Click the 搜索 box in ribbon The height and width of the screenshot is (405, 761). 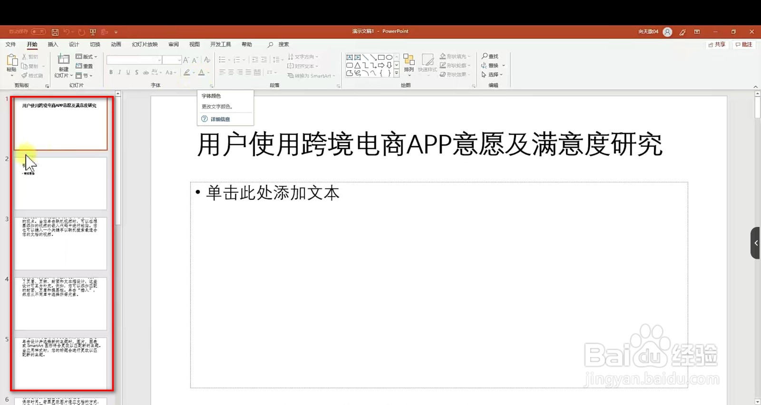tap(279, 44)
